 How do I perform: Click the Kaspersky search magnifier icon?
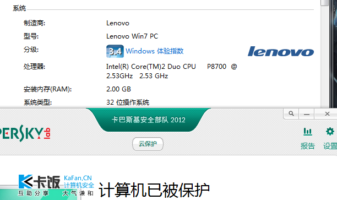coord(291,113)
